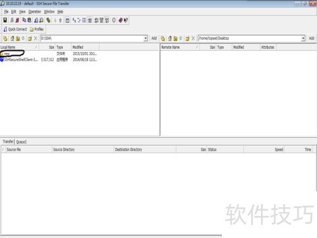Image resolution: width=317 pixels, height=238 pixels.
Task: Click the Connect toolbar icon
Action: (12, 20)
